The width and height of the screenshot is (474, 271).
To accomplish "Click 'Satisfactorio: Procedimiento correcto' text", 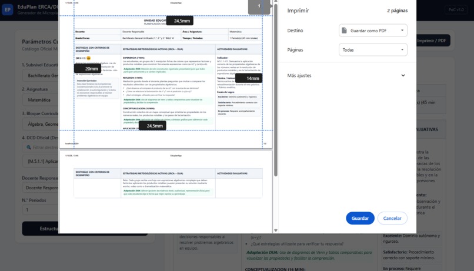I will coord(409,255).
